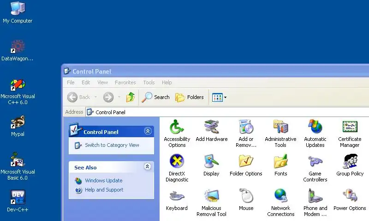Open the Tools menu
The height and width of the screenshot is (221, 369).
pos(149,82)
